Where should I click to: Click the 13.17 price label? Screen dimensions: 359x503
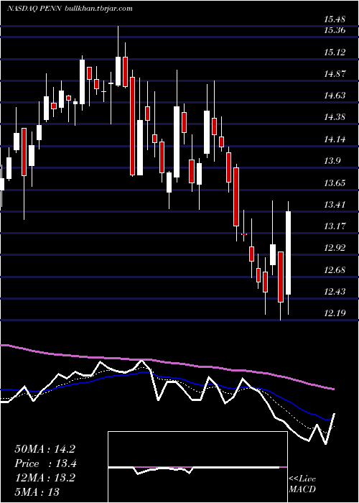(x=335, y=226)
